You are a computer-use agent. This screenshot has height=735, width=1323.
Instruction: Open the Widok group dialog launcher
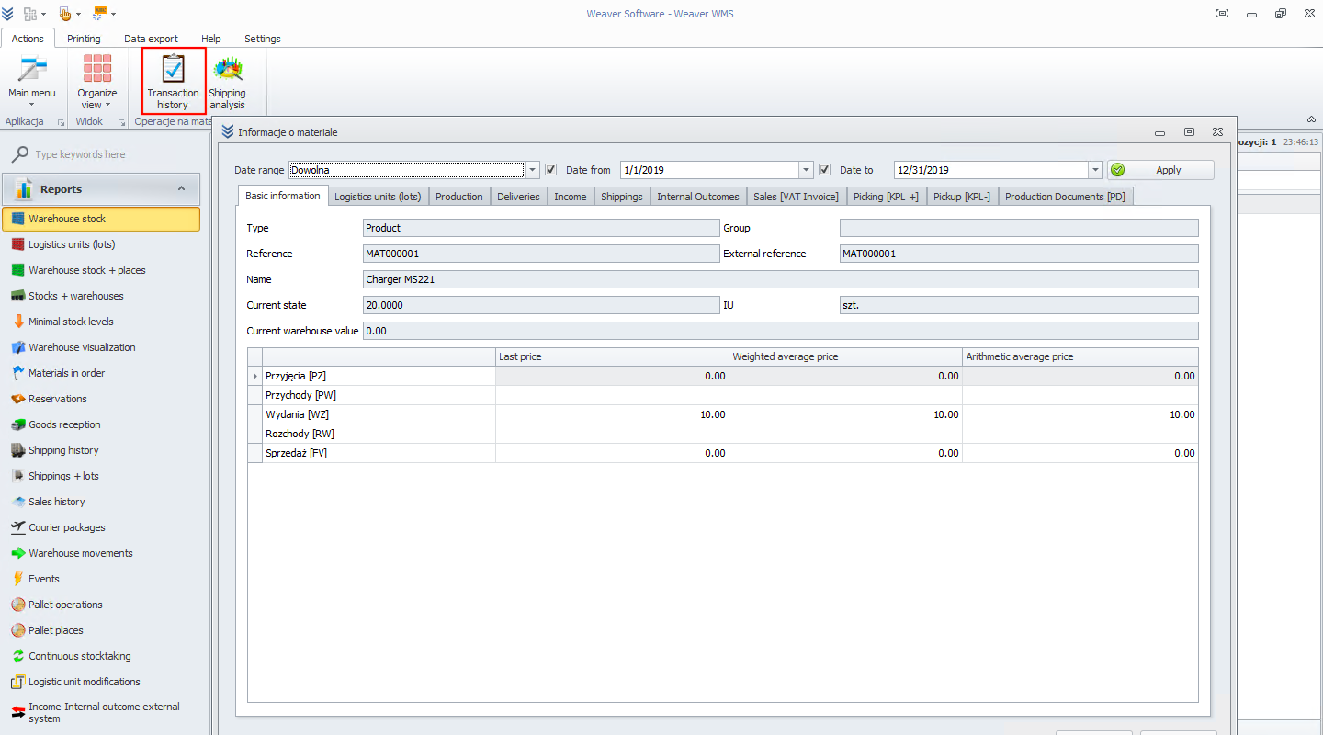click(x=122, y=122)
